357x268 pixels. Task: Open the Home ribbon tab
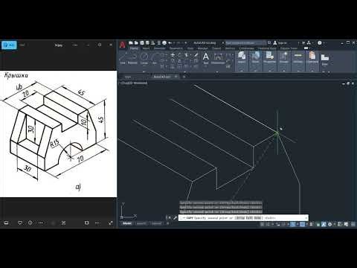[134, 48]
